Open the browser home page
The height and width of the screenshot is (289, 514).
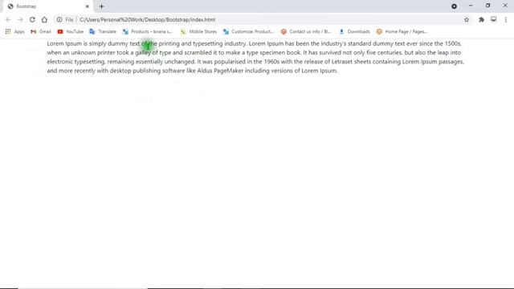point(44,19)
